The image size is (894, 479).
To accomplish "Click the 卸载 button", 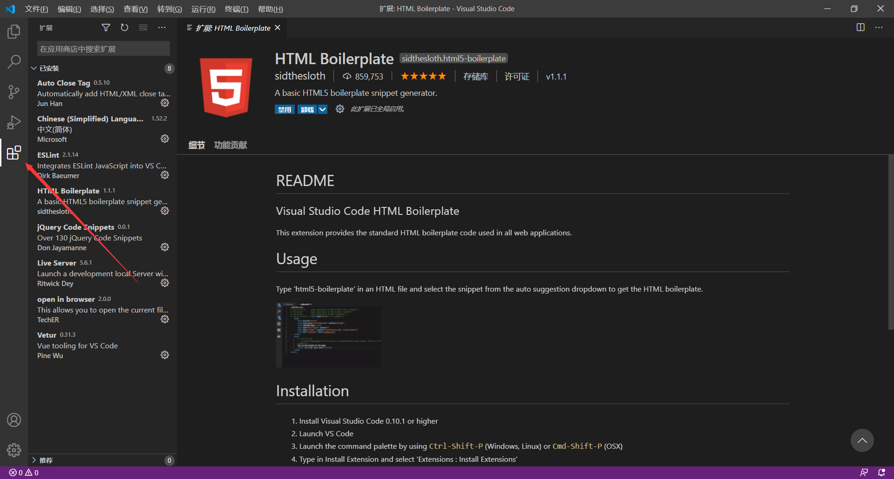I will pos(307,109).
